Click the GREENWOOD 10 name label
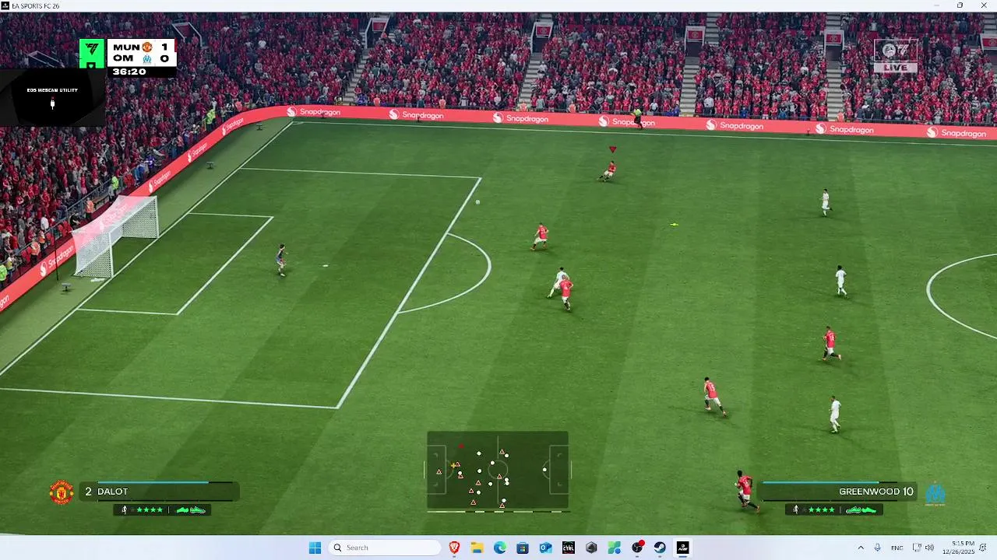 [876, 492]
